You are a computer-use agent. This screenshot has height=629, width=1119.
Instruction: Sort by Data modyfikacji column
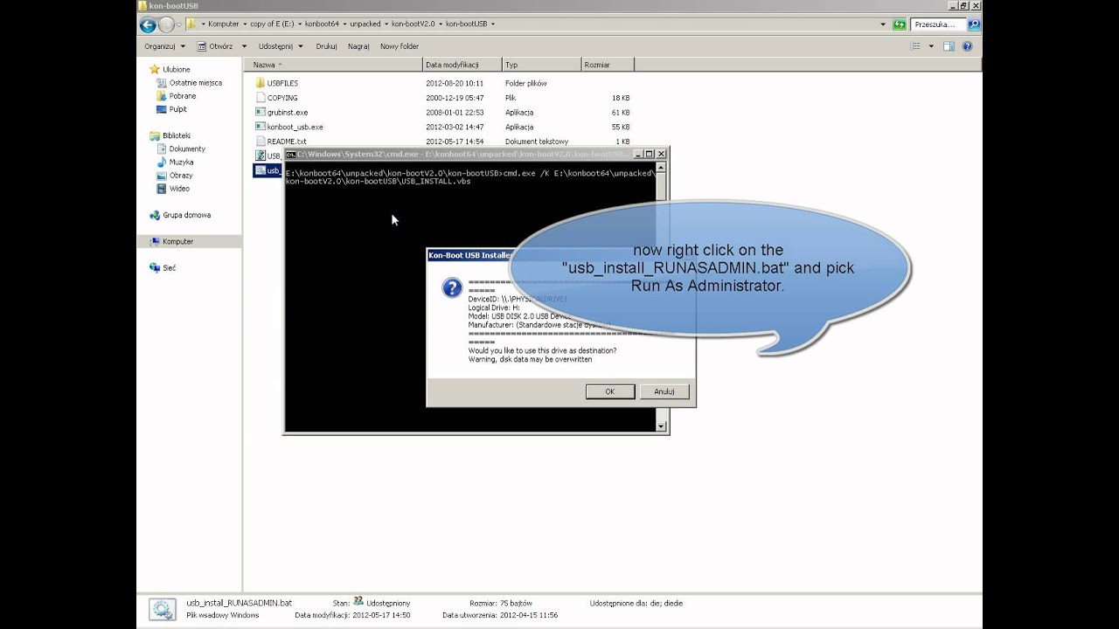[462, 65]
